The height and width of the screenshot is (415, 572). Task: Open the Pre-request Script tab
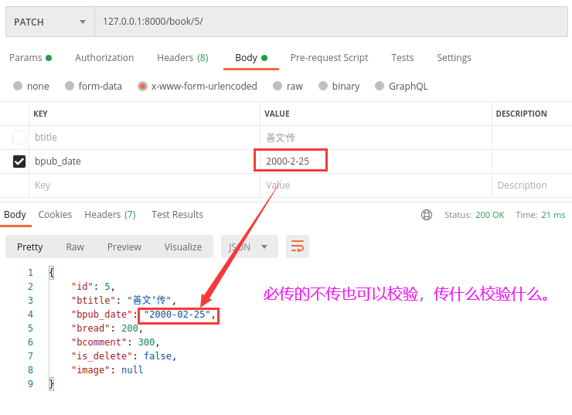pos(329,58)
